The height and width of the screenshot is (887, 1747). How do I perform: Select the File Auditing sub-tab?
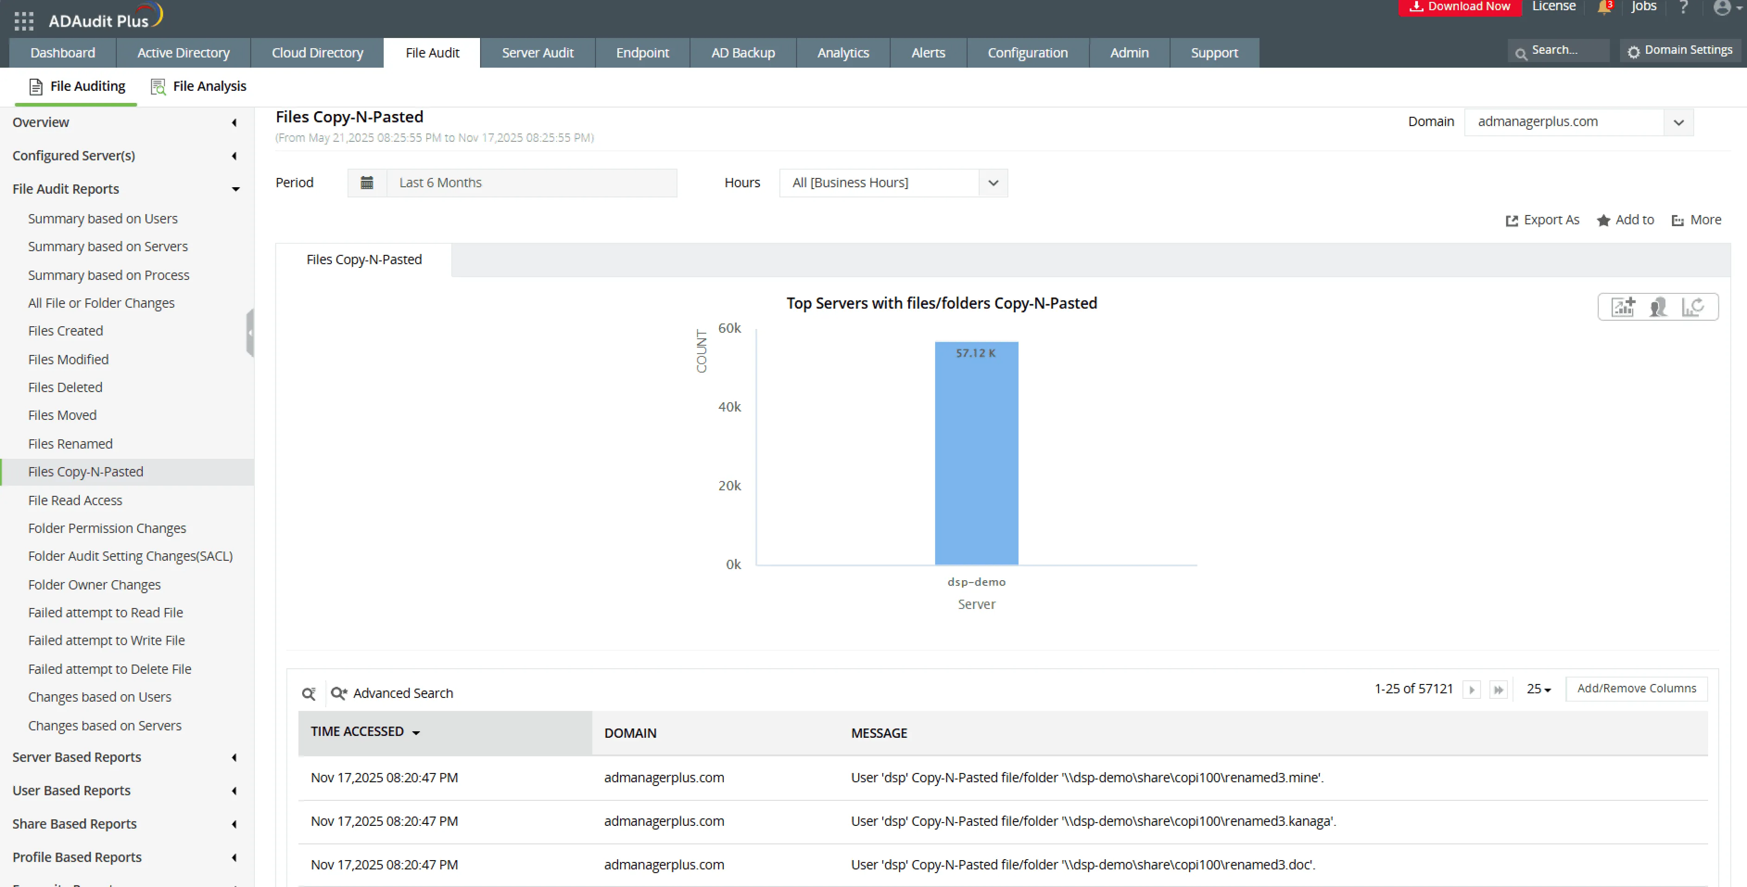tap(76, 87)
